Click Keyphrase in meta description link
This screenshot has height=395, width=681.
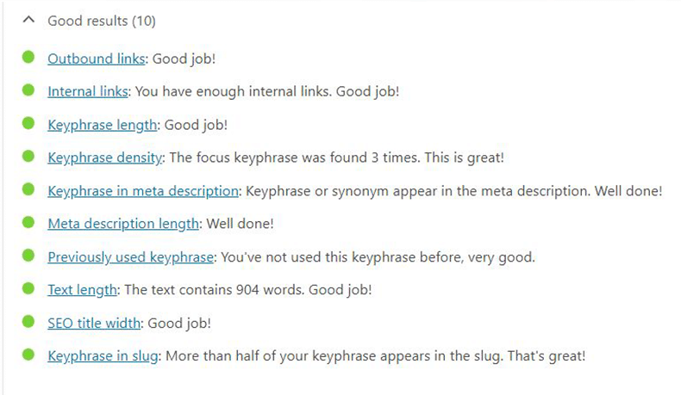coord(142,191)
